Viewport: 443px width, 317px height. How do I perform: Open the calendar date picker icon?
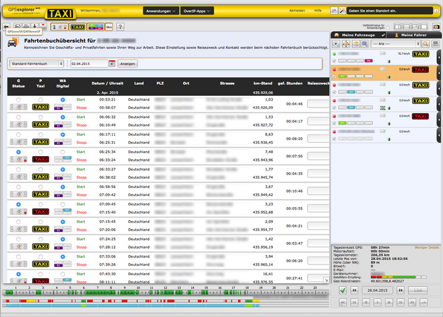click(112, 63)
